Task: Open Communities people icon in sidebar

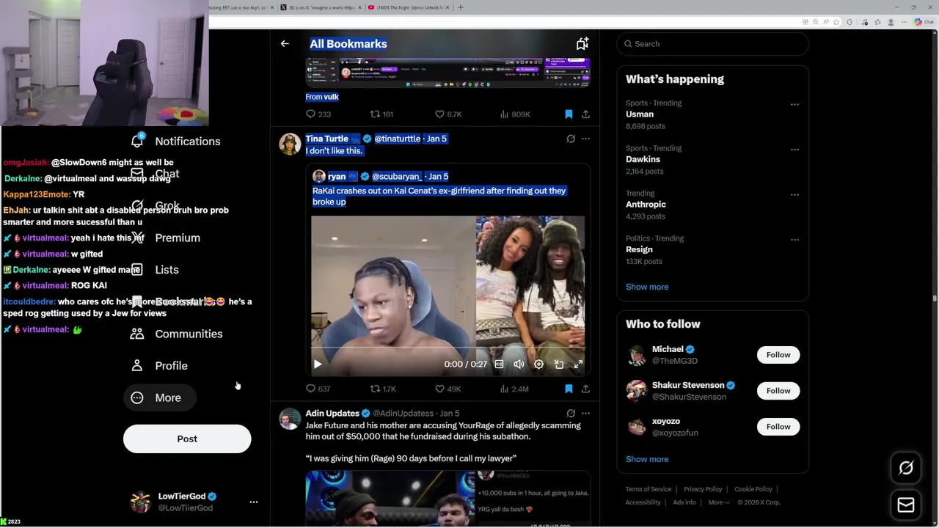Action: (137, 334)
